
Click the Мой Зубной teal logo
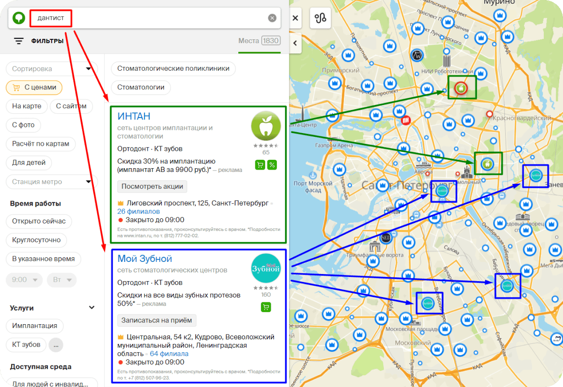(x=266, y=268)
